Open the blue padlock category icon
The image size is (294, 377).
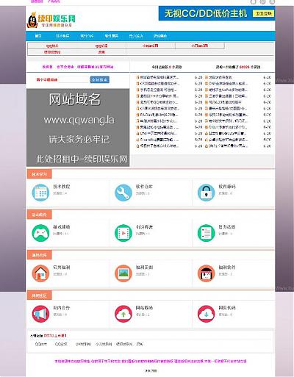[x=206, y=193]
